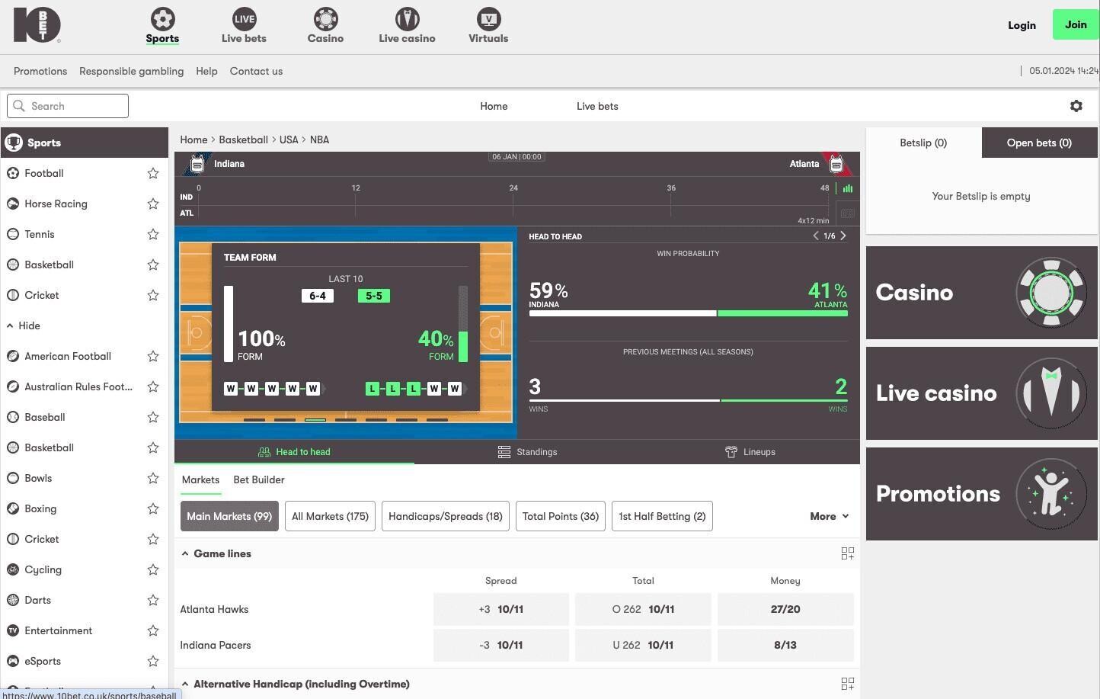Favorite Horse Racing with its star

153,204
